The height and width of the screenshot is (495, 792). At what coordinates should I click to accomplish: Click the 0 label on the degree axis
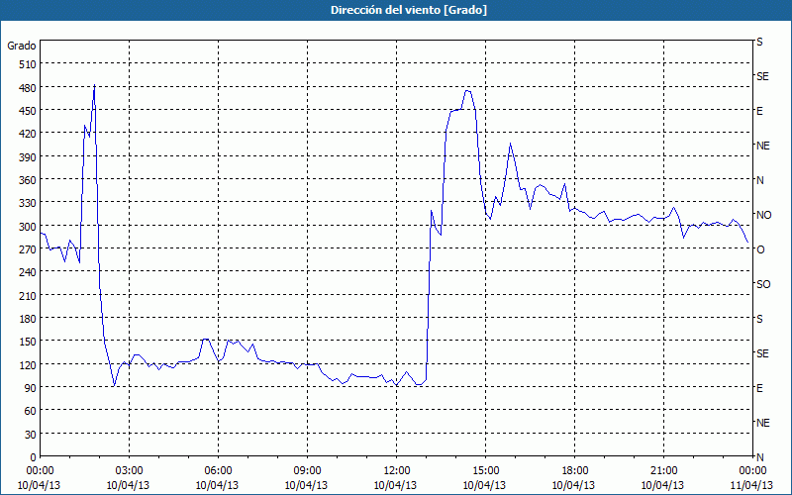tap(34, 457)
